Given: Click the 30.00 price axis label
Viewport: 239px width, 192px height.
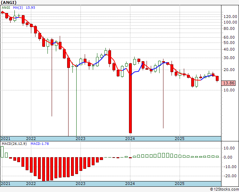Looking at the screenshot, I should tap(229, 58).
